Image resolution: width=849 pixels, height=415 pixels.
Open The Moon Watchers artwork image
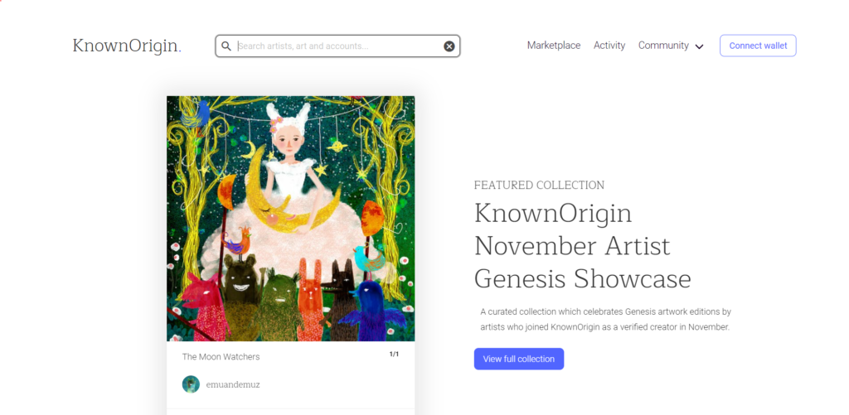coord(291,219)
